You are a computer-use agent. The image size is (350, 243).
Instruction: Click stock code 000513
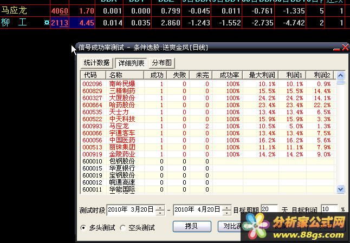point(92,147)
